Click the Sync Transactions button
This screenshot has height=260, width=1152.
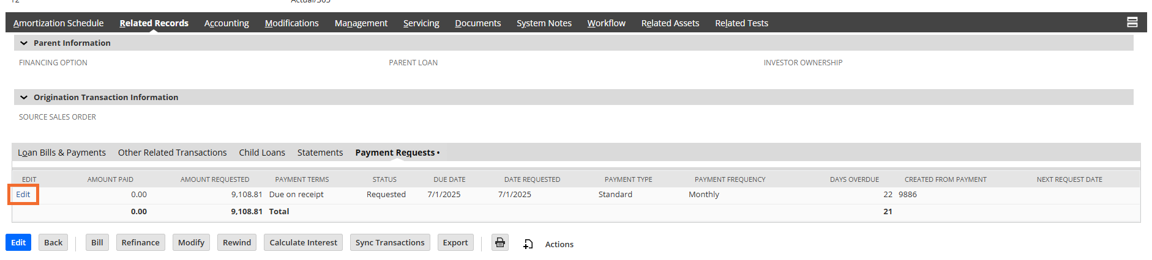[x=390, y=243]
